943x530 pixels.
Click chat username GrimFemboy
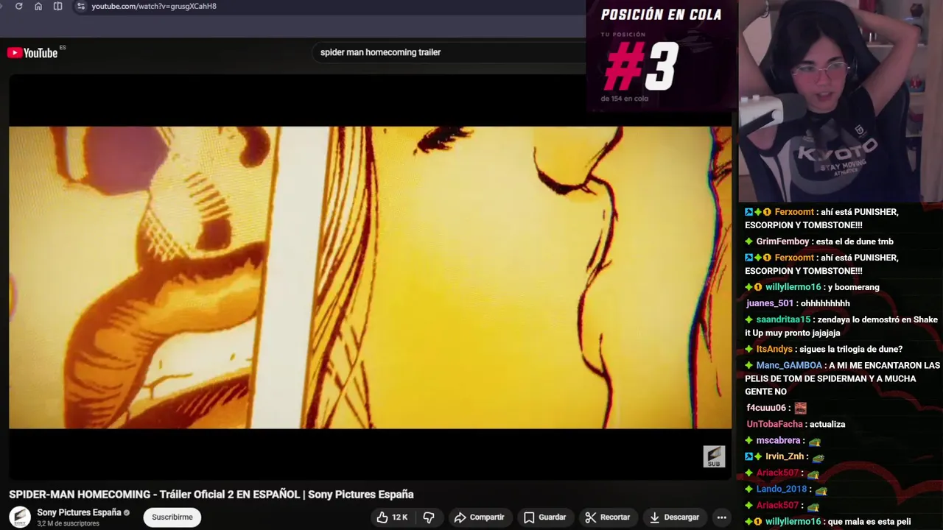(782, 241)
